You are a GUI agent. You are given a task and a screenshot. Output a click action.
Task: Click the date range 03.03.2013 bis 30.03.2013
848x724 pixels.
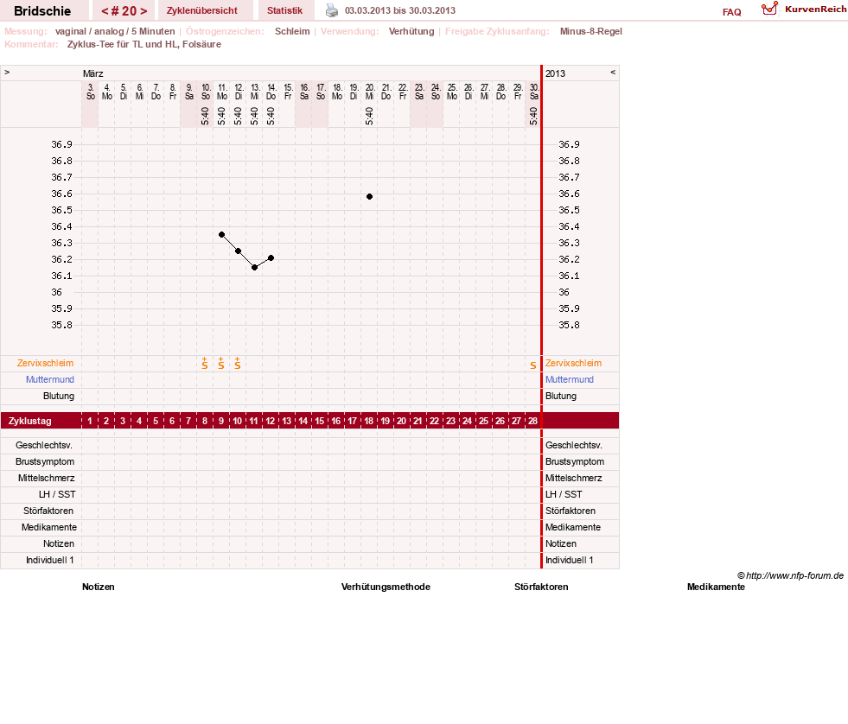click(x=400, y=10)
